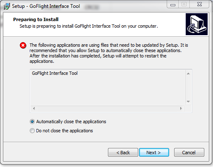Viewport: 213px width, 167px height.
Task: Cancel the GoFlight Interface Tool setup
Action: click(x=189, y=153)
